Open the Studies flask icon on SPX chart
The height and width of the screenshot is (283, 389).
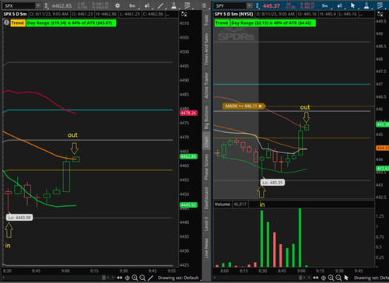pyautogui.click(x=173, y=5)
